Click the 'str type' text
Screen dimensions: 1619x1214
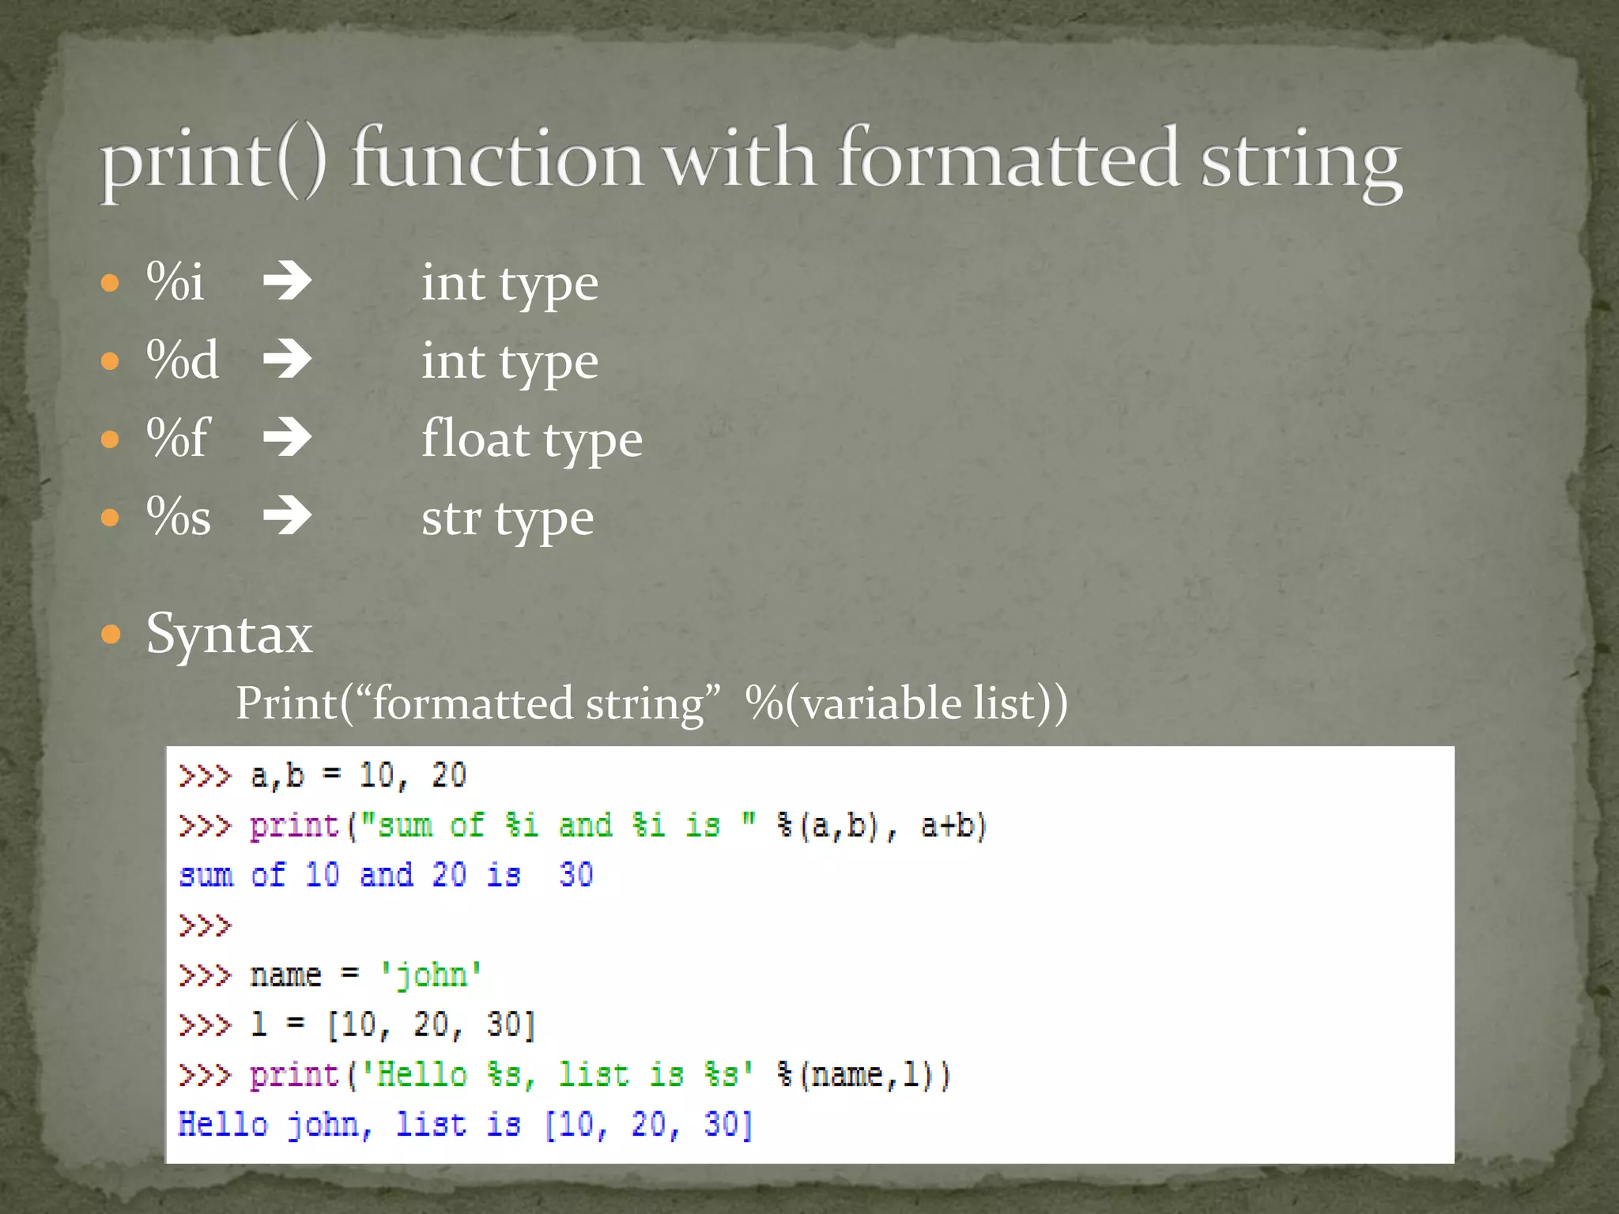[x=508, y=520]
